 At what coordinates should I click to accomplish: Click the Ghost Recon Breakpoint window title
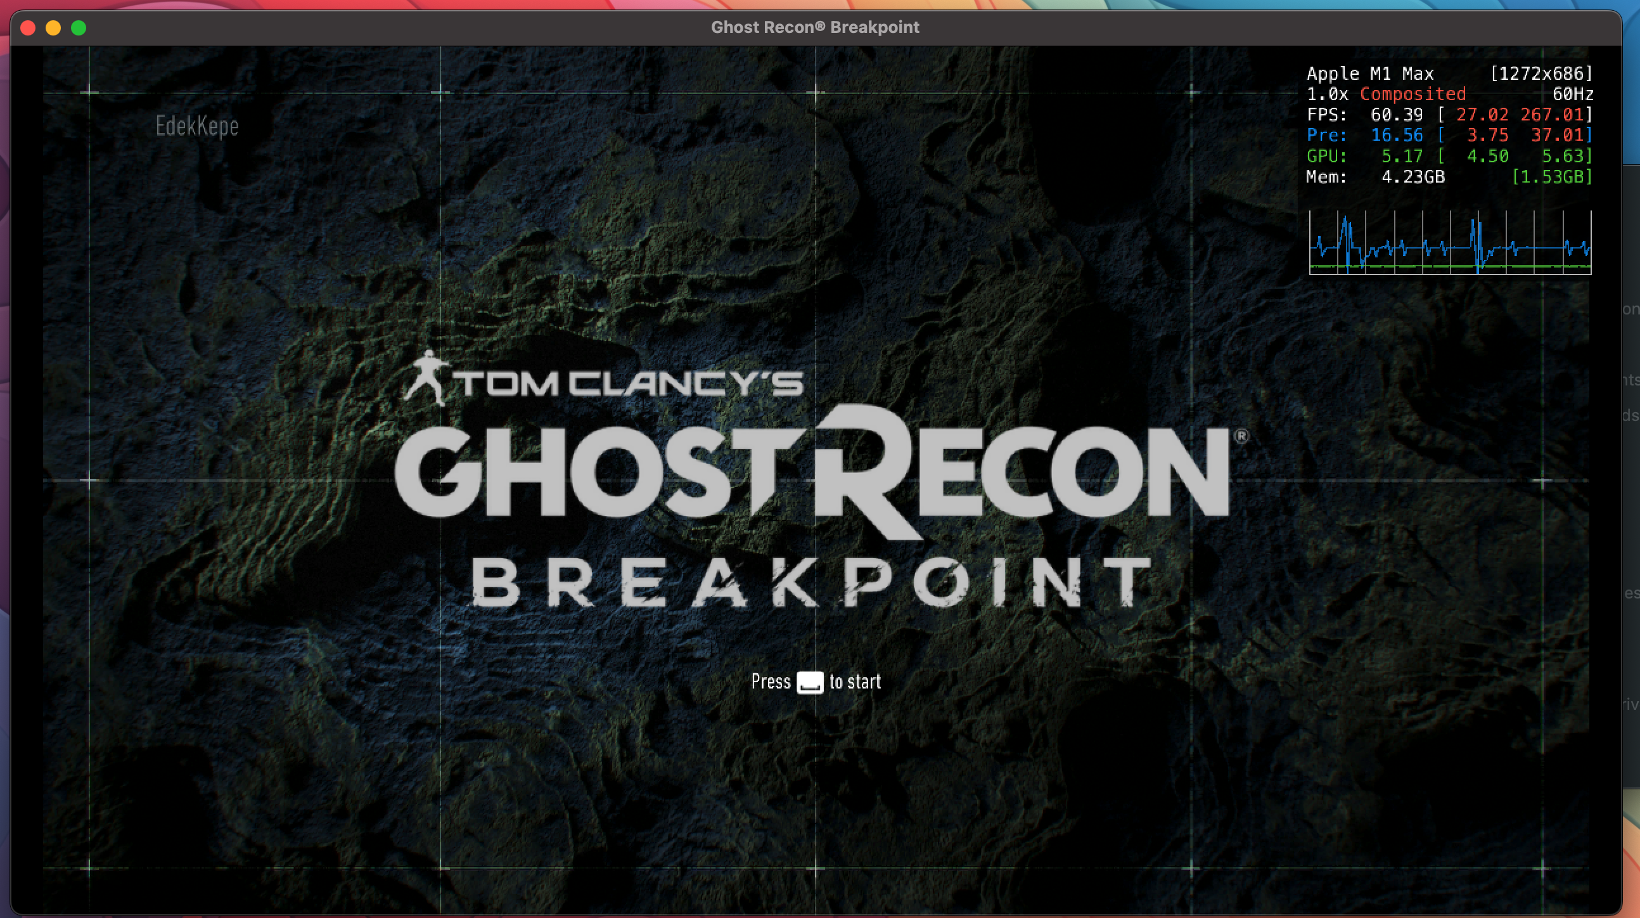(814, 27)
